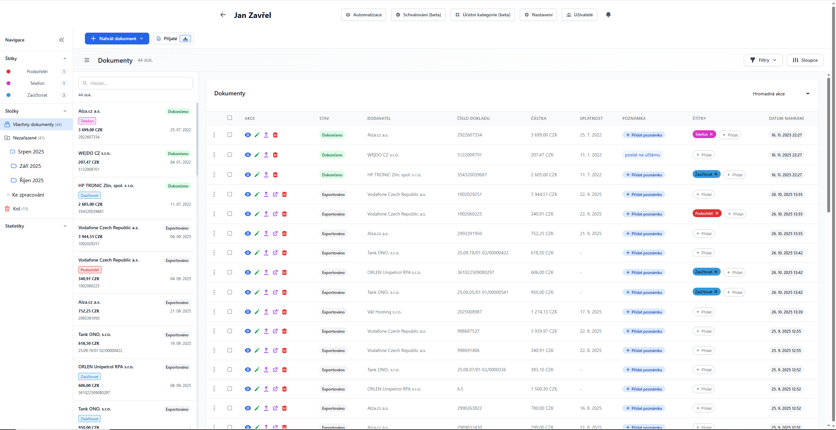Click the Hledat search field
836x430 pixels.
(x=136, y=83)
